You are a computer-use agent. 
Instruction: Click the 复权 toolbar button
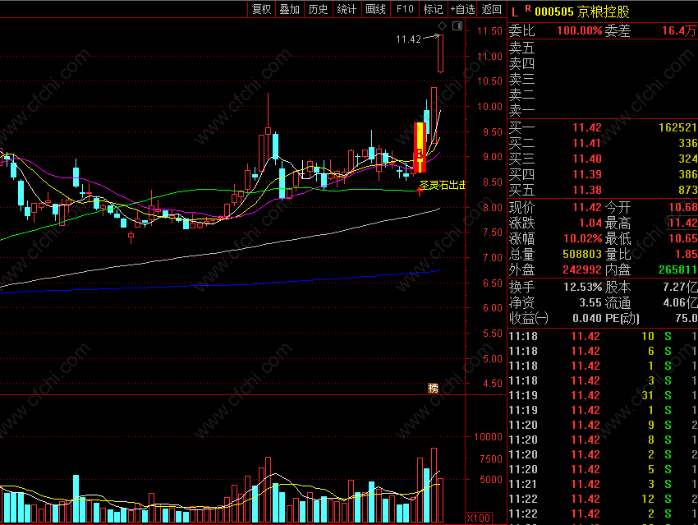(261, 9)
